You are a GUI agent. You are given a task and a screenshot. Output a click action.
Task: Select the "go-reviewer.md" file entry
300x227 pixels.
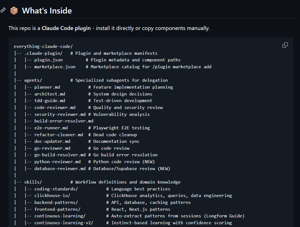[52, 148]
